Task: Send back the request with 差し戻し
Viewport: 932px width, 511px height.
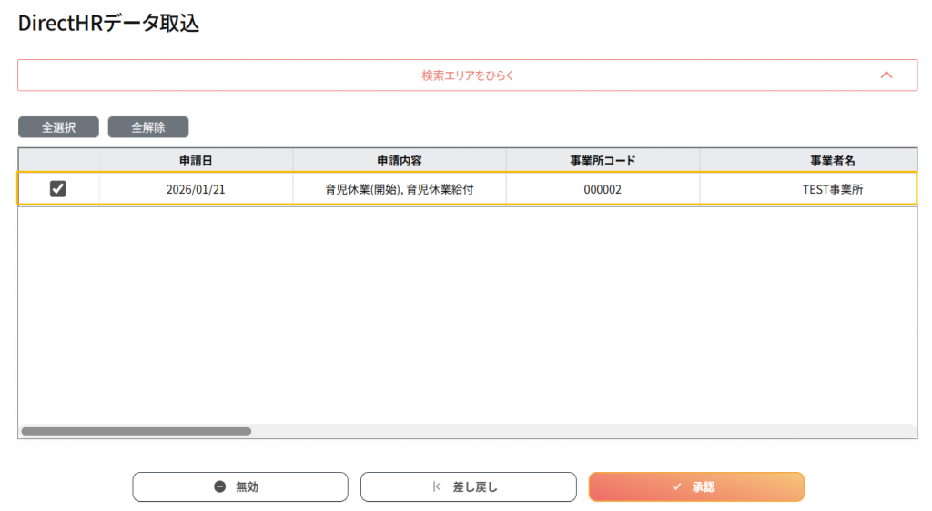Action: click(x=468, y=487)
